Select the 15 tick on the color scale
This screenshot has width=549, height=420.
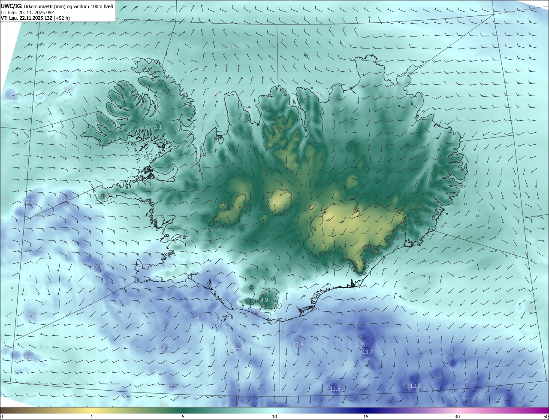[366, 417]
